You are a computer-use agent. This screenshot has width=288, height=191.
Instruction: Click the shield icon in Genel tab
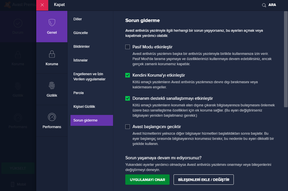(52, 23)
